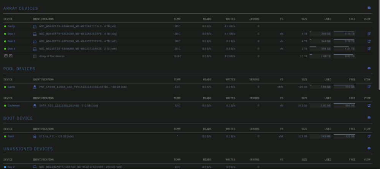Open the Disk 2 device link
This screenshot has height=169, width=380.
click(x=11, y=41)
